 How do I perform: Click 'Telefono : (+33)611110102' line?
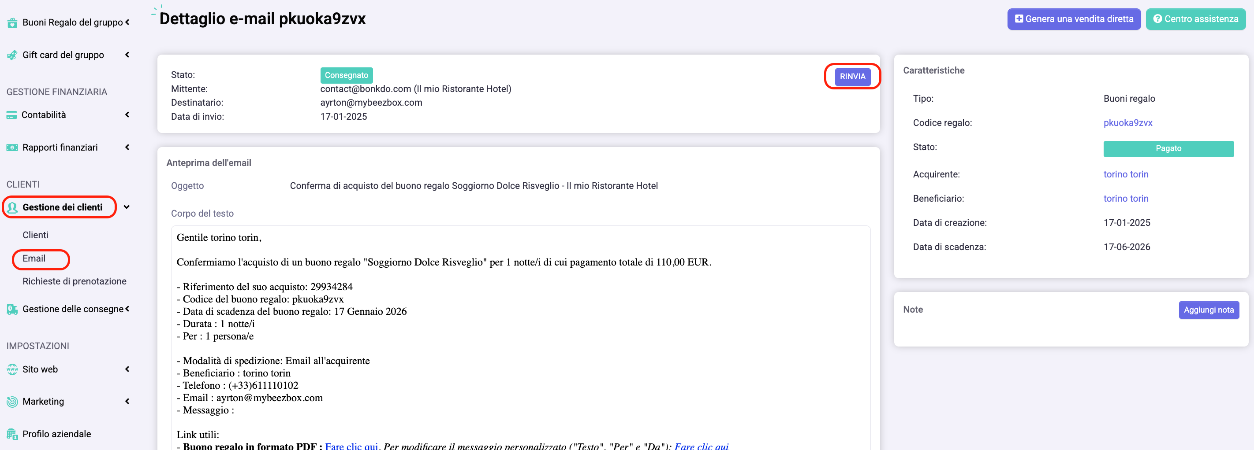pyautogui.click(x=237, y=385)
